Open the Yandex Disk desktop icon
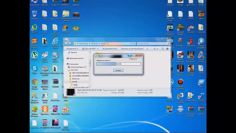The width and height of the screenshot is (236, 133). (191, 97)
